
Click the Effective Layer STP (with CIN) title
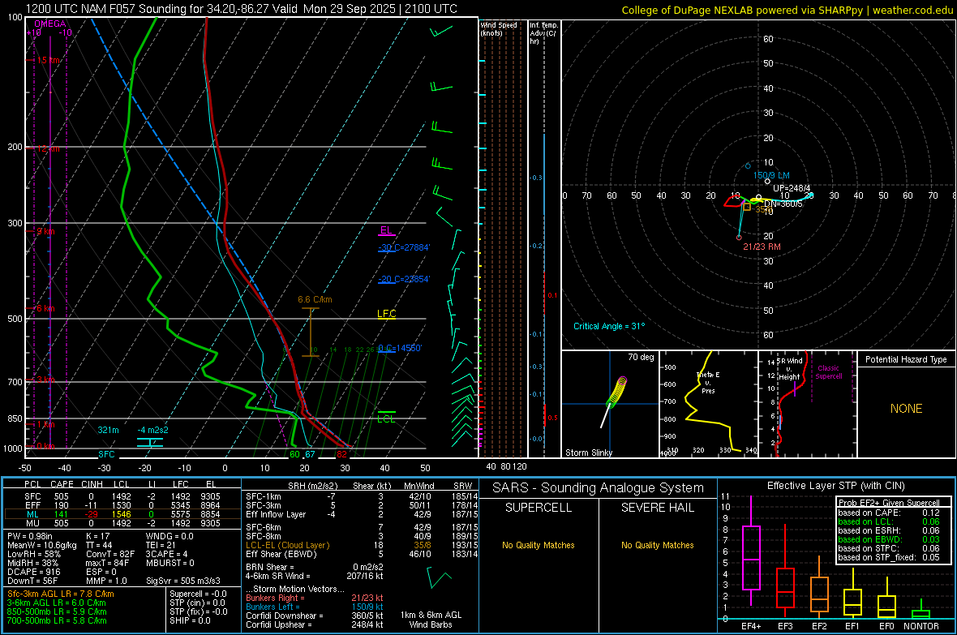point(836,486)
